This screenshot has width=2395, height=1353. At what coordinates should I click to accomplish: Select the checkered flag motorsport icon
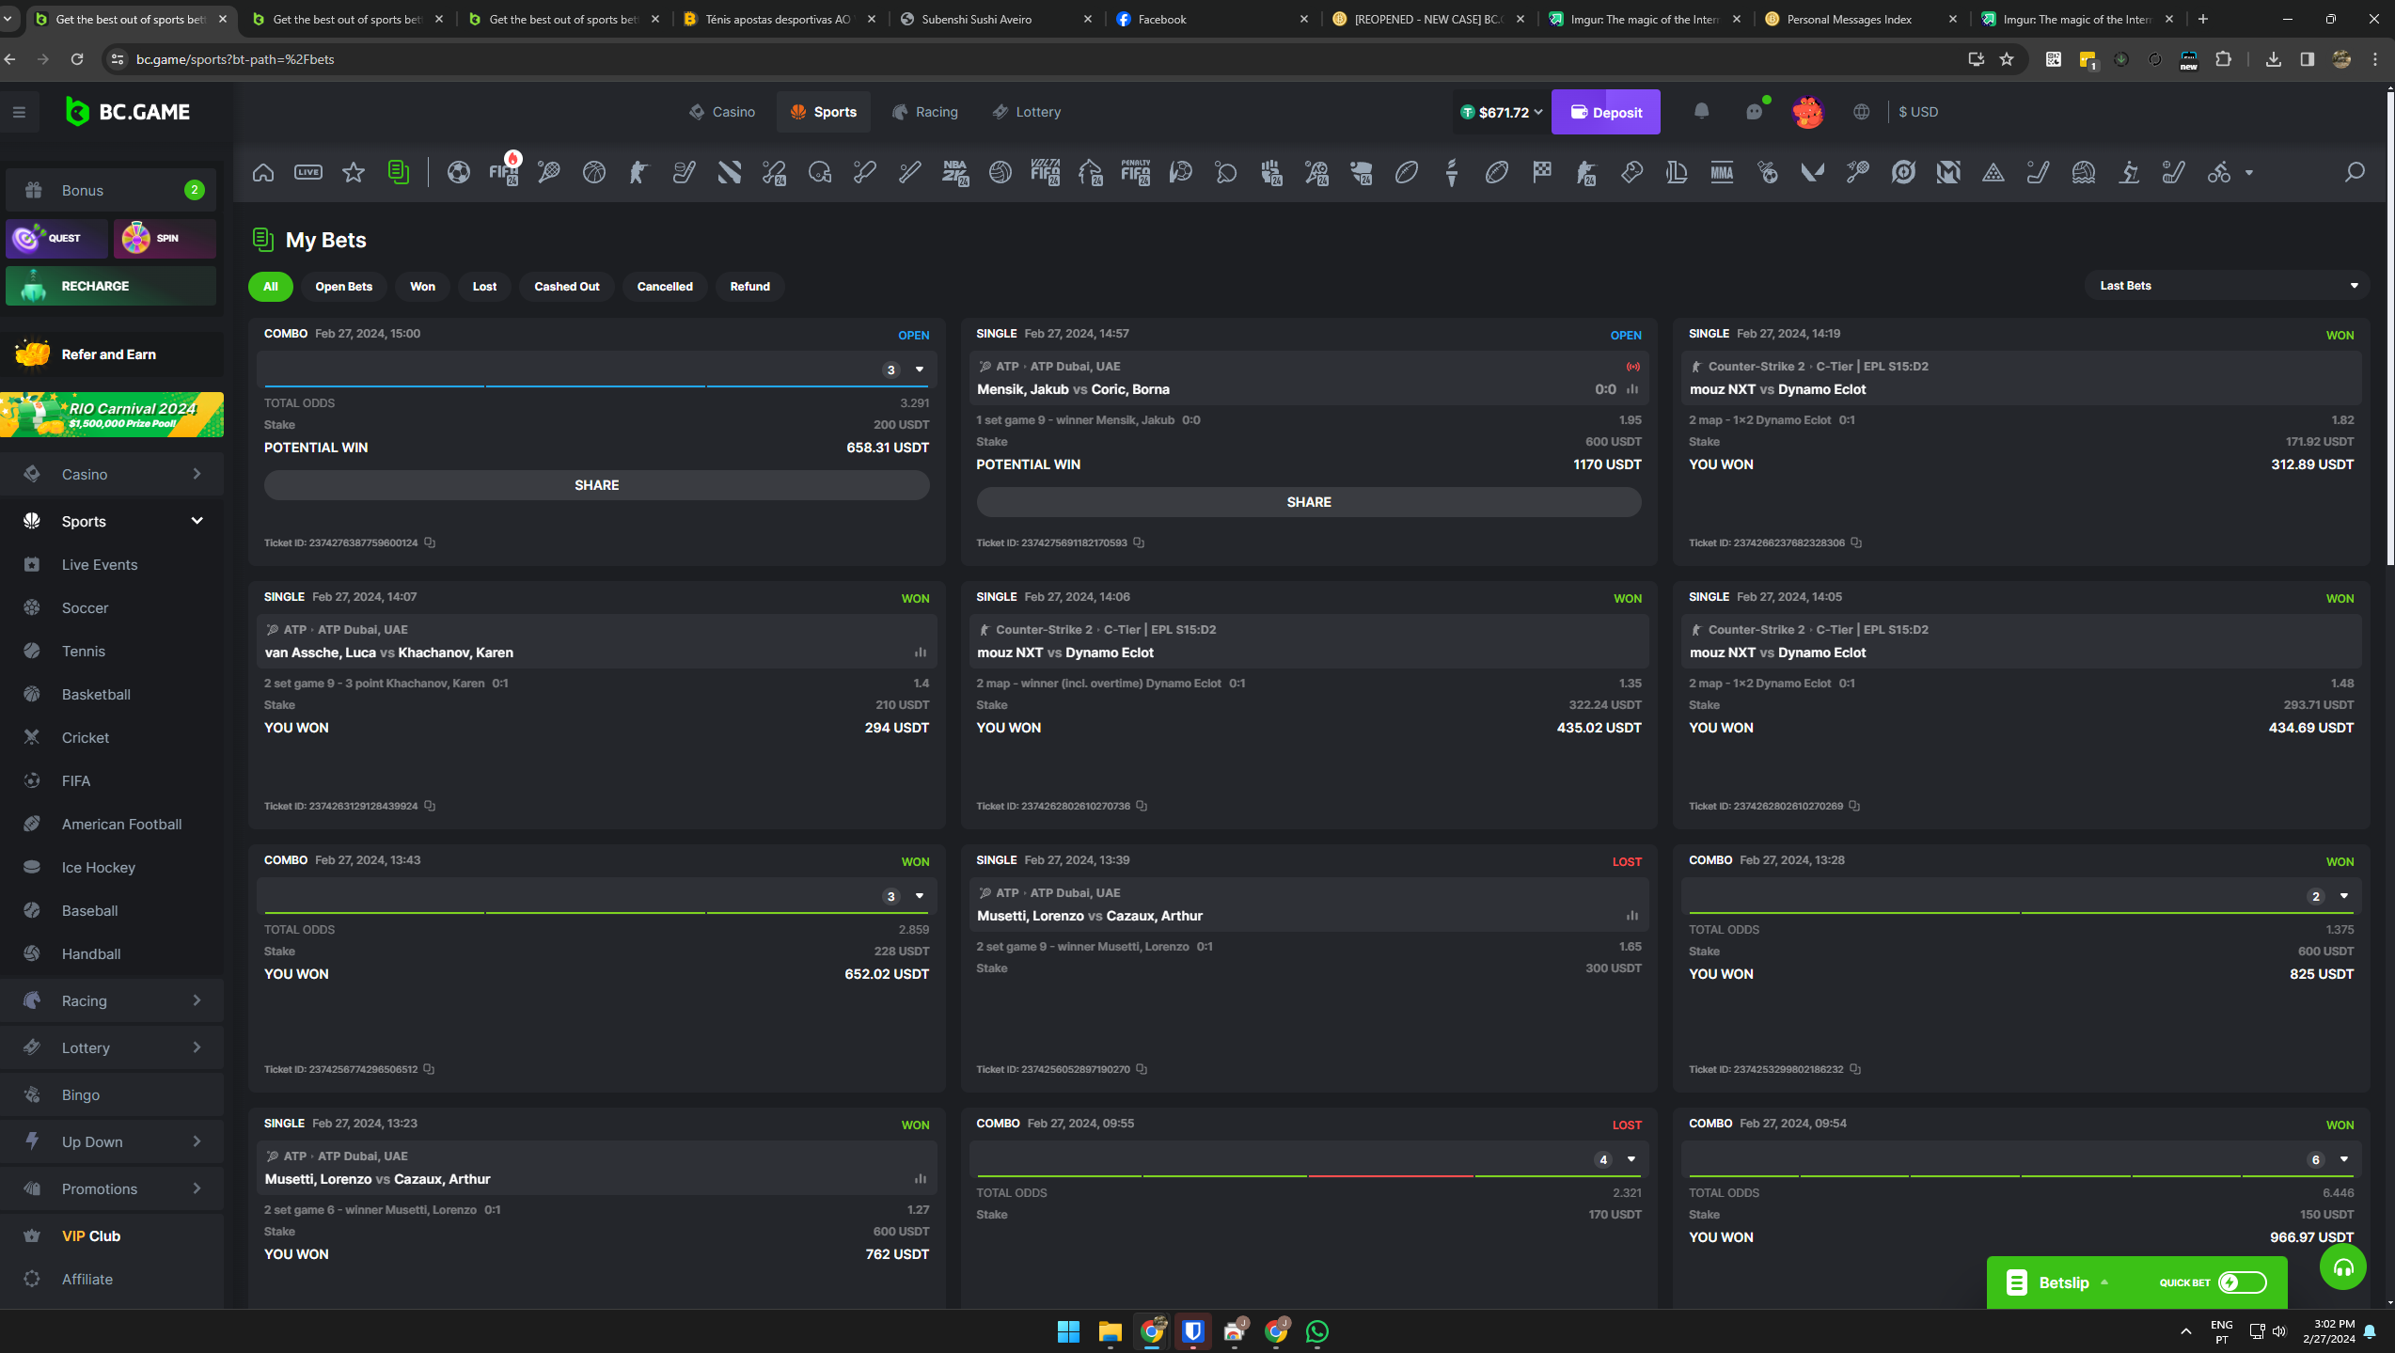point(1542,172)
